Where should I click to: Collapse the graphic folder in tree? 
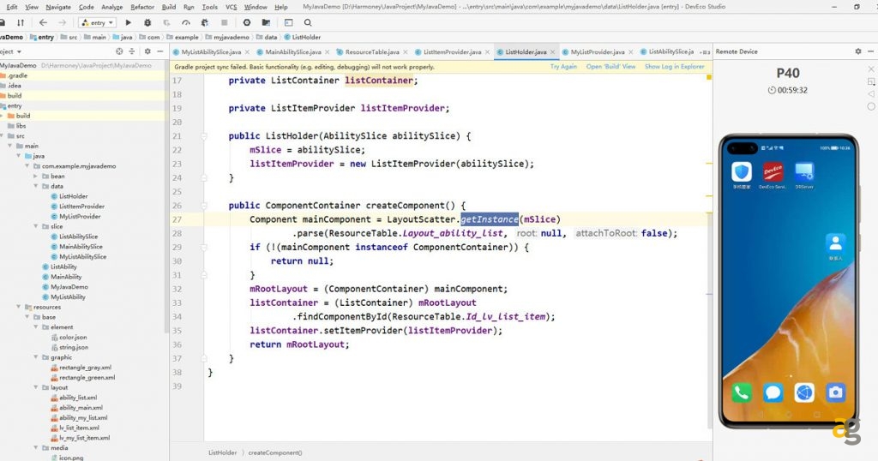coord(35,357)
